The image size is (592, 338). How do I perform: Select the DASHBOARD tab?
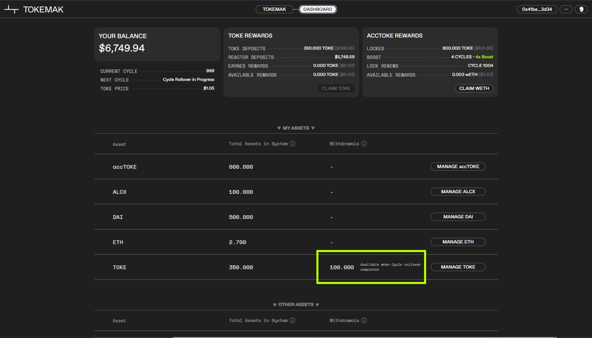pos(318,9)
